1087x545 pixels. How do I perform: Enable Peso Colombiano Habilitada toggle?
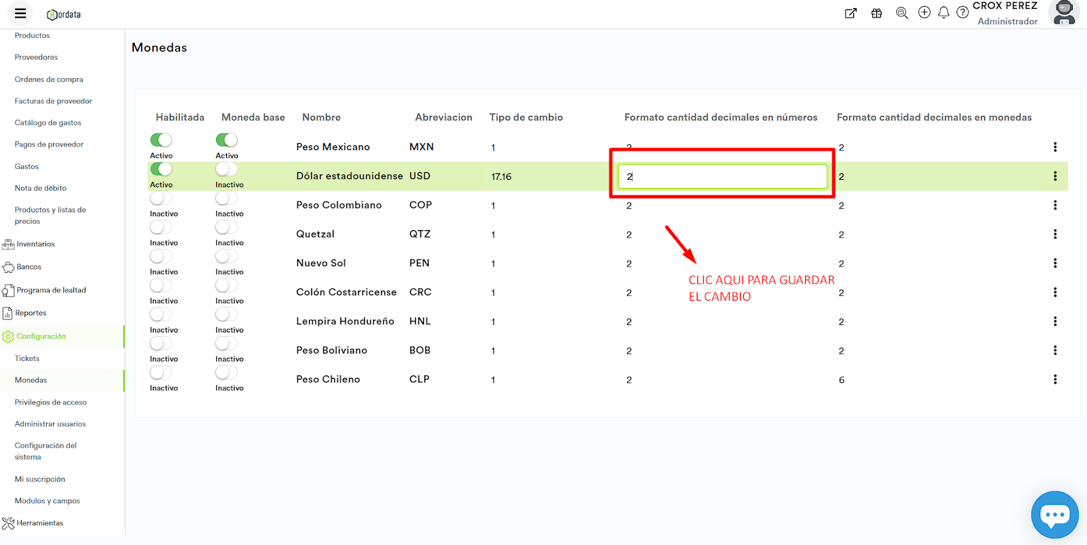coord(161,198)
